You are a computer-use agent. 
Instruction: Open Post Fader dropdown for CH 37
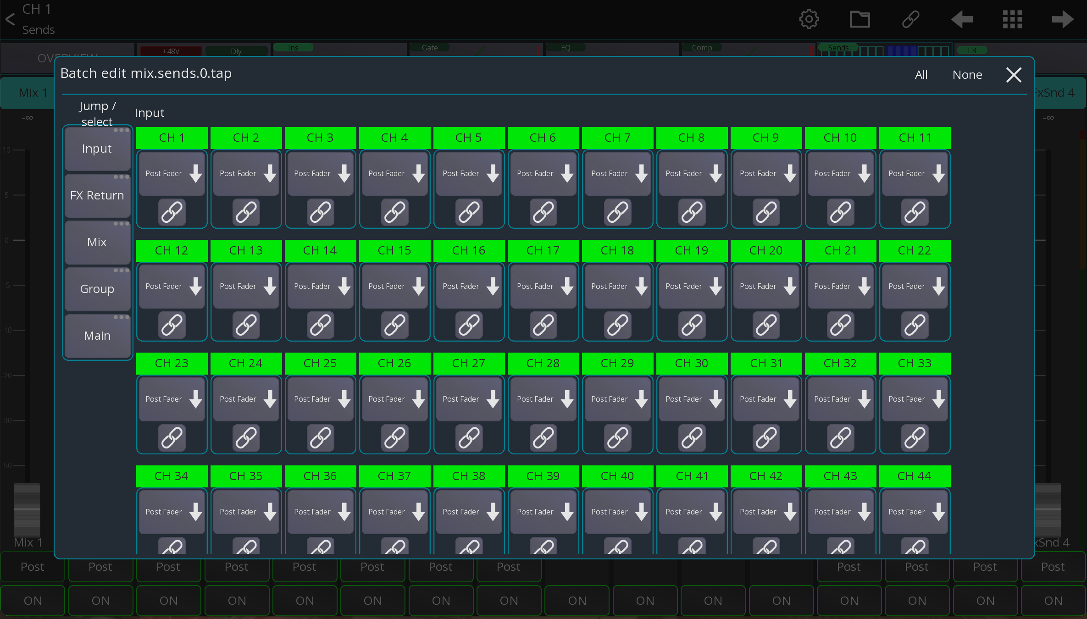(395, 512)
